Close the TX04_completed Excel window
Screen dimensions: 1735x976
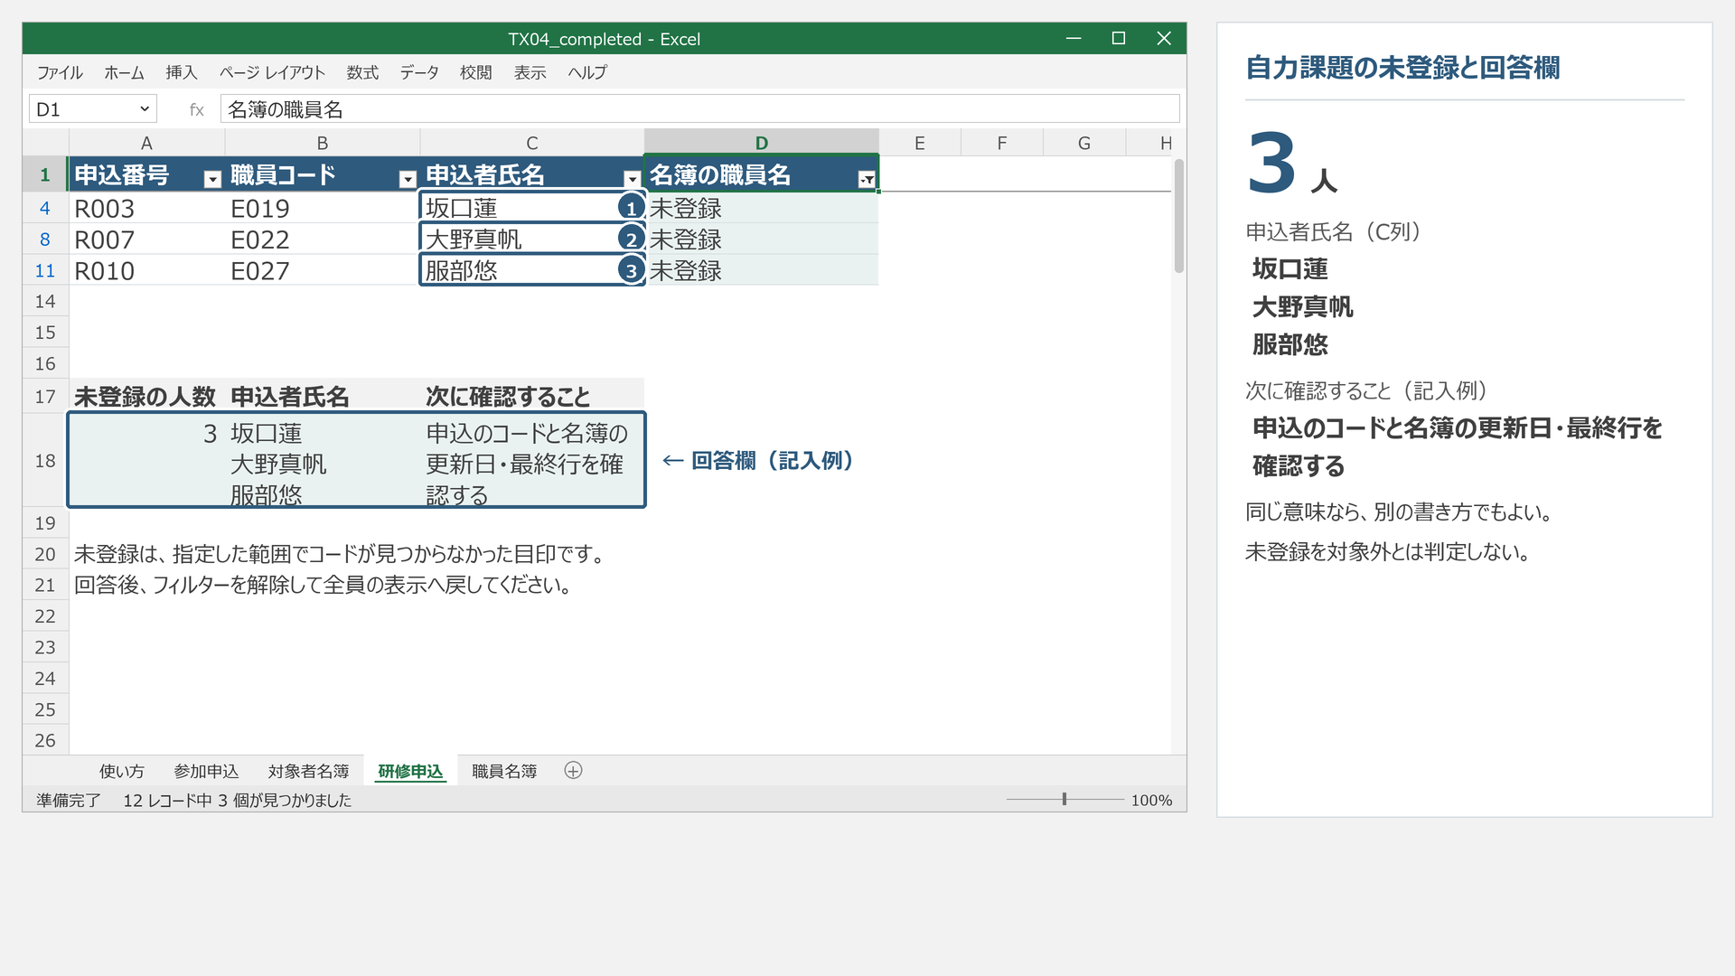tap(1164, 38)
